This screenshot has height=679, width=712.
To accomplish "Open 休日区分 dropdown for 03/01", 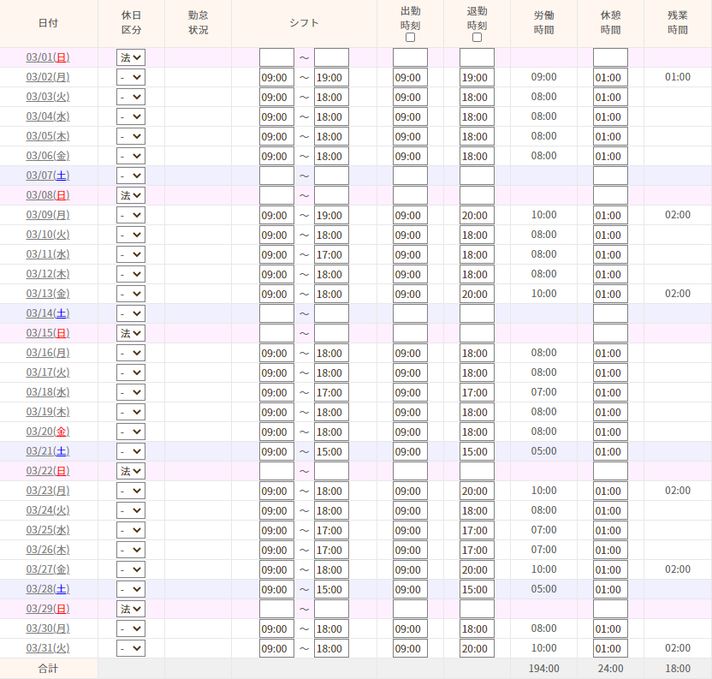I will (131, 57).
